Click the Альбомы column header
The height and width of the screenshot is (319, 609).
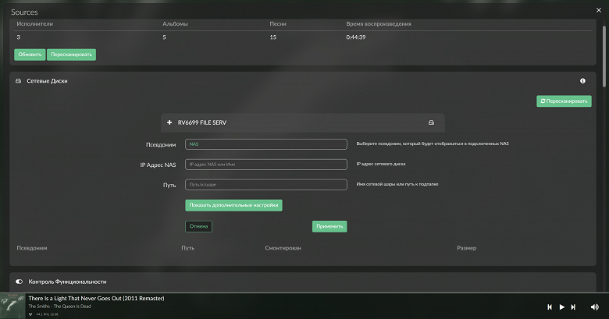(x=175, y=23)
